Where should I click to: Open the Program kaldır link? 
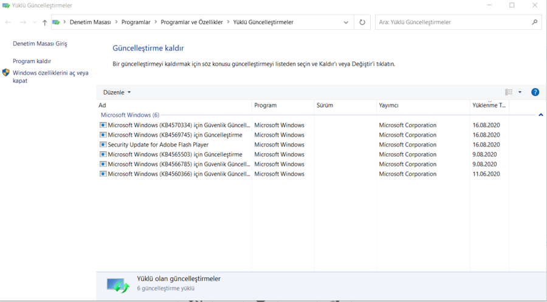pos(32,61)
